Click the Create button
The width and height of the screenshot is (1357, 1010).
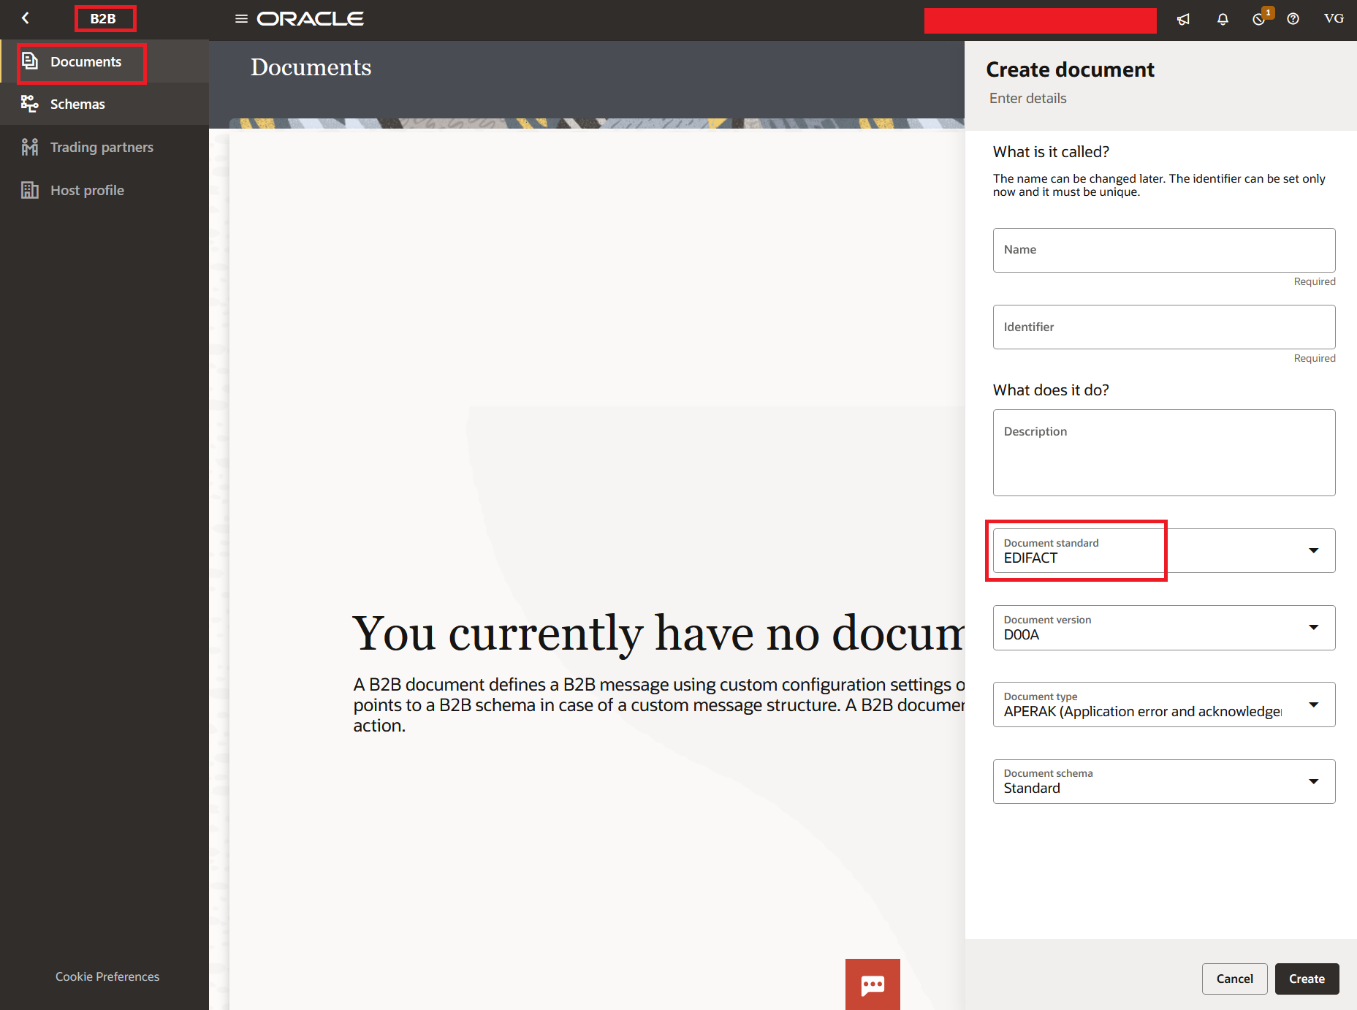click(x=1306, y=979)
